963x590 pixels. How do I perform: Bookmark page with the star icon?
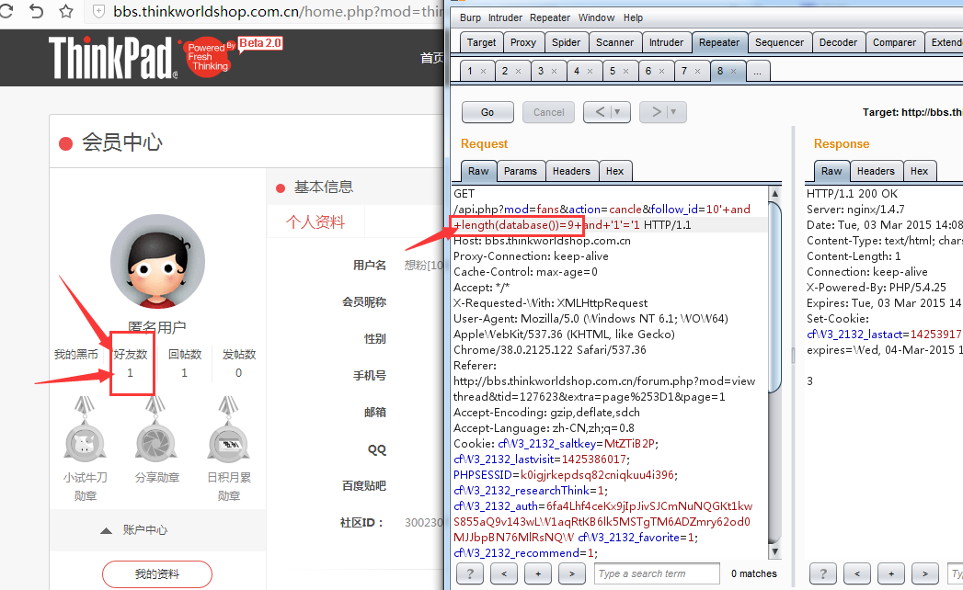[66, 11]
